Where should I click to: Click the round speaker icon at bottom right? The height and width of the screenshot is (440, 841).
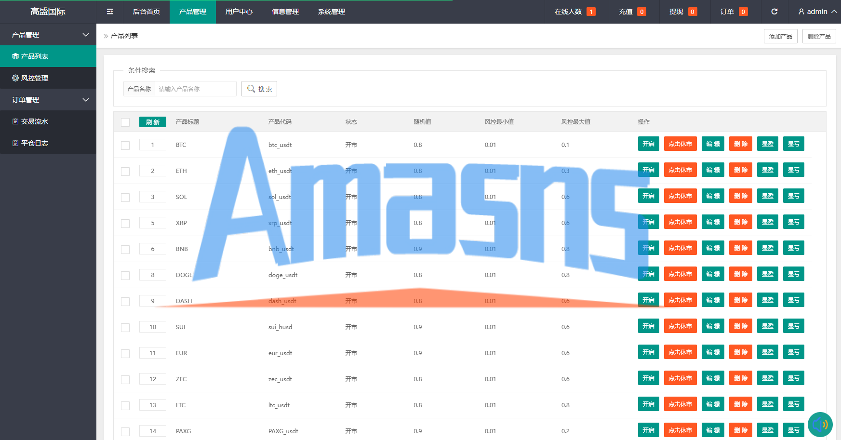point(820,425)
